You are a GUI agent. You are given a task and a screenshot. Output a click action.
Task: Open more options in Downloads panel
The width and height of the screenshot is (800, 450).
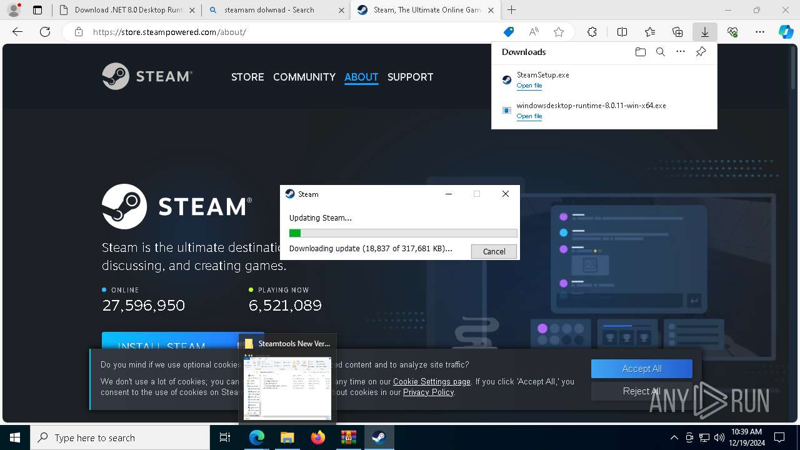681,52
